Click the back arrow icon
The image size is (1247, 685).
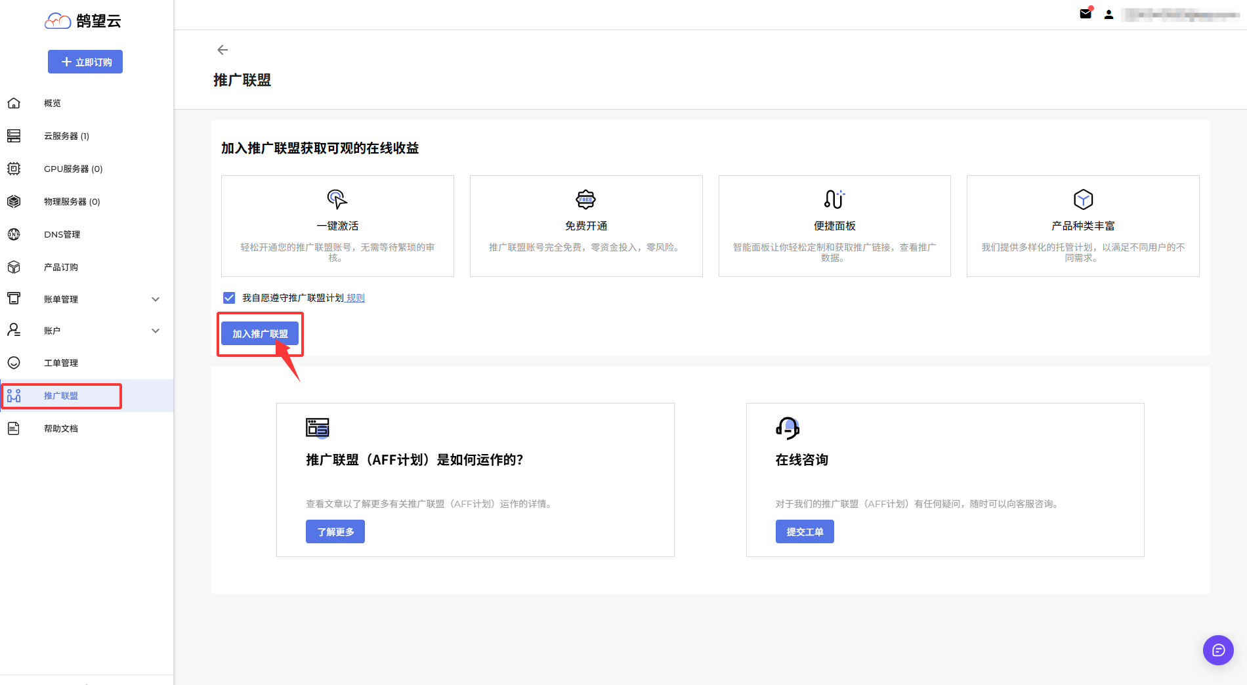click(x=222, y=50)
